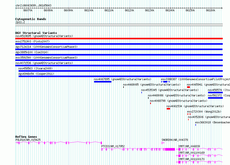Click the esv3388387 variant glyph
This screenshot has height=165, width=230.
pos(165,82)
